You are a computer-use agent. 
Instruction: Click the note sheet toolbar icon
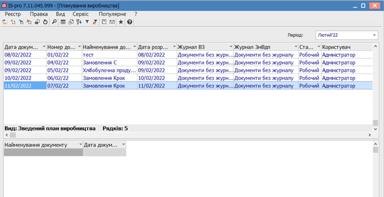coord(104,22)
